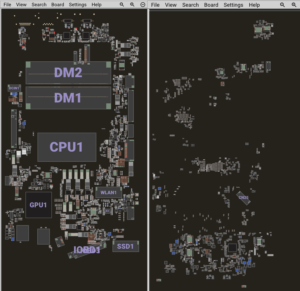Click the zoom in magnifier in left pane
300x291 pixels.
(132, 5)
